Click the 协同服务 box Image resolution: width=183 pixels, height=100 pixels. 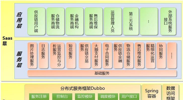pyautogui.click(x=161, y=55)
